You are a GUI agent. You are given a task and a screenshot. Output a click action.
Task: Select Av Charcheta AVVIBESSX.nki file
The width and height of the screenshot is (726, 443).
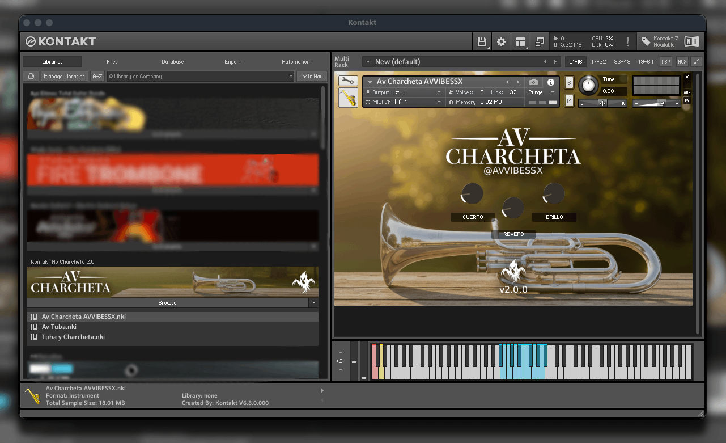pos(173,317)
